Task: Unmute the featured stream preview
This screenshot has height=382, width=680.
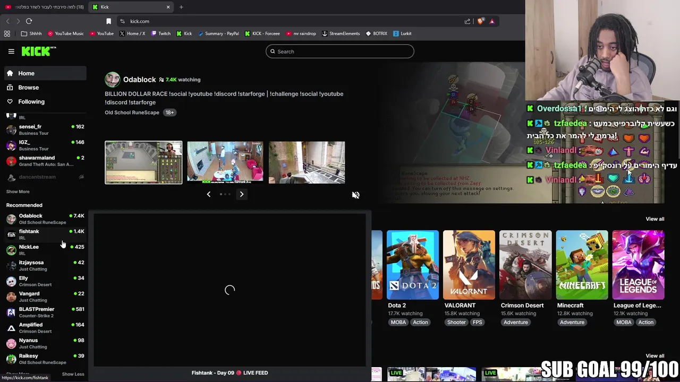Action: coord(355,195)
